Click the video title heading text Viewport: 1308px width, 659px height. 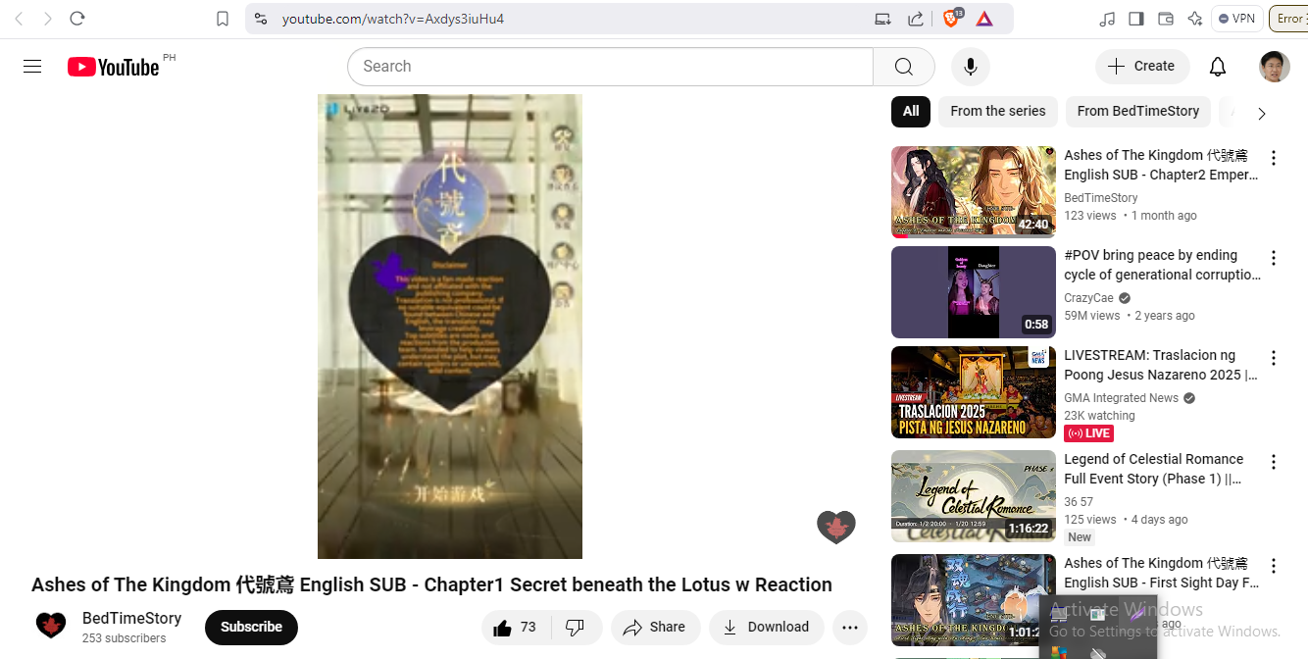431,584
